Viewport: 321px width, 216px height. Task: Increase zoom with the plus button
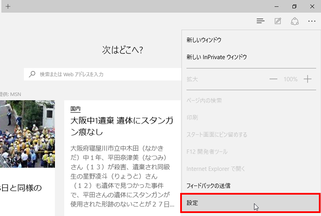307,79
